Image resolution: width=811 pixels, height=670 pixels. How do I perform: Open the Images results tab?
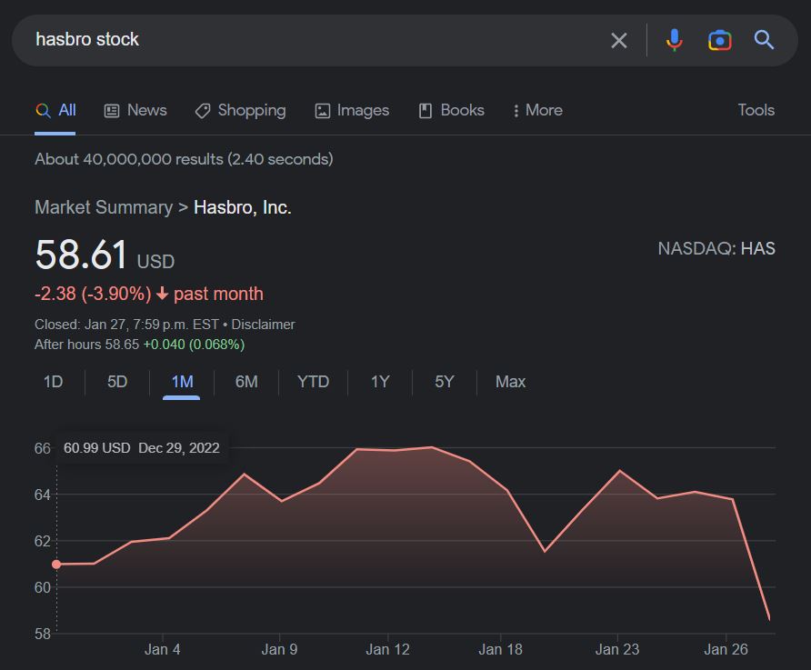pyautogui.click(x=352, y=110)
